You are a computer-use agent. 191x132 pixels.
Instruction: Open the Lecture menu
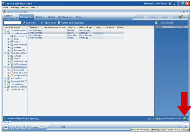point(24,8)
